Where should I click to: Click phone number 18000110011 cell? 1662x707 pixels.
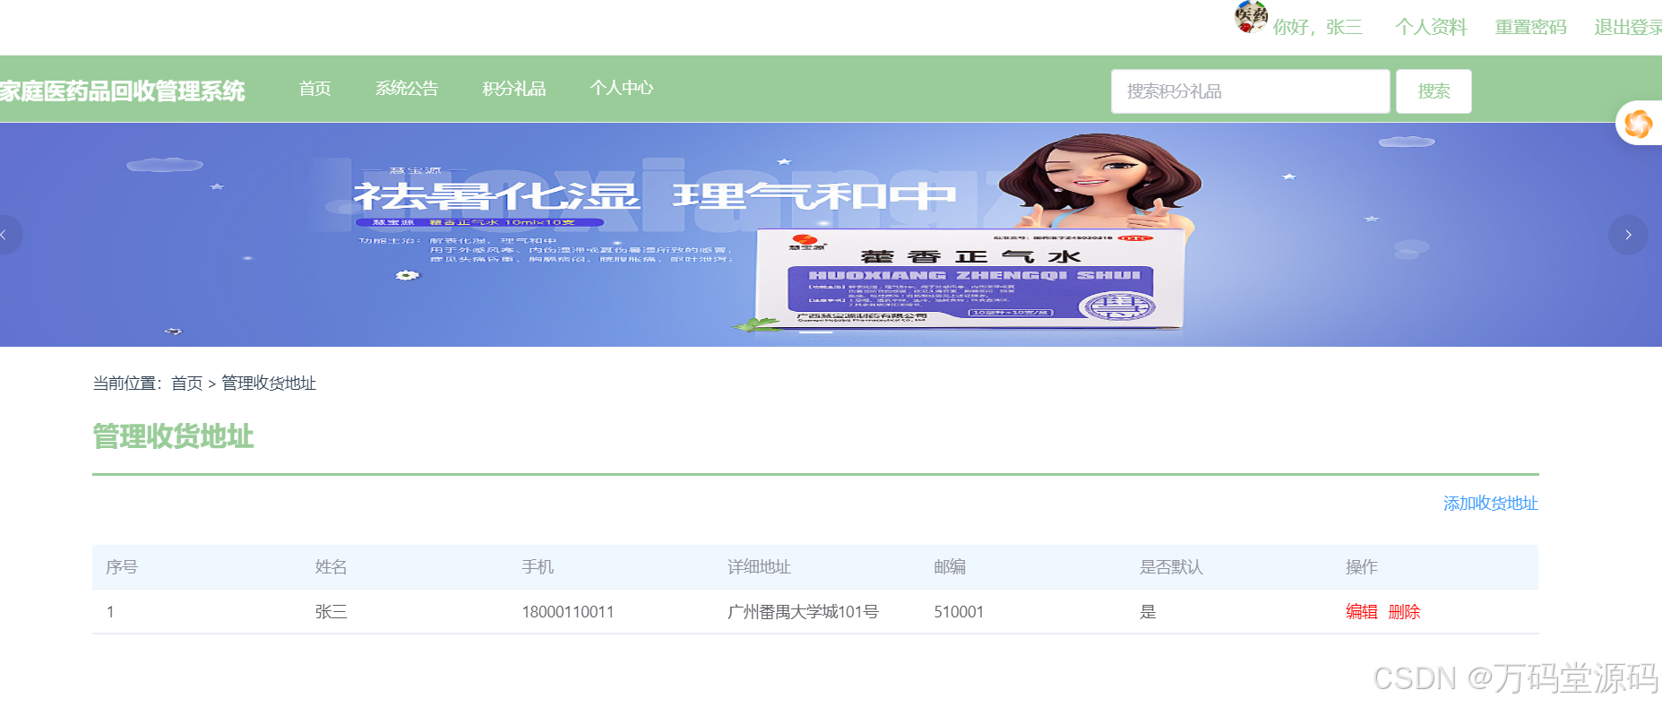click(x=568, y=612)
